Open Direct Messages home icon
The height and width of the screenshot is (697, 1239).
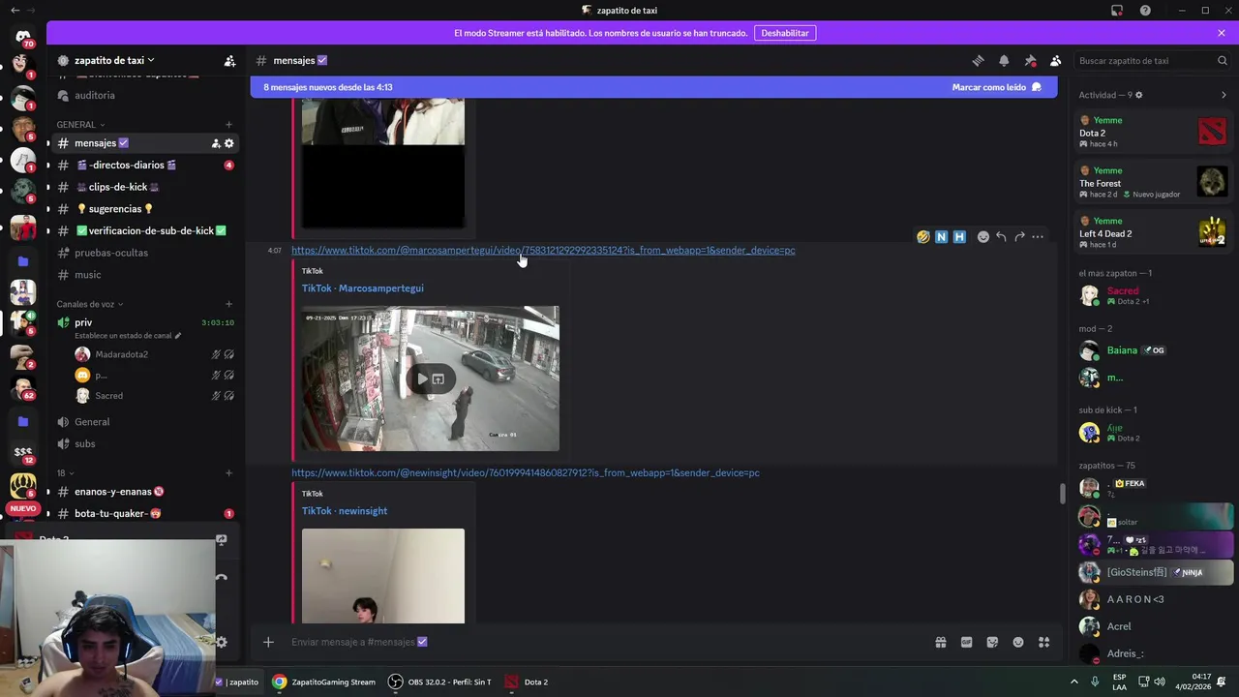click(x=23, y=38)
